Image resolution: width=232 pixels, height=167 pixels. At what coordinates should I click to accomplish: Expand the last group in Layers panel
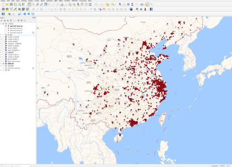click(x=1, y=70)
